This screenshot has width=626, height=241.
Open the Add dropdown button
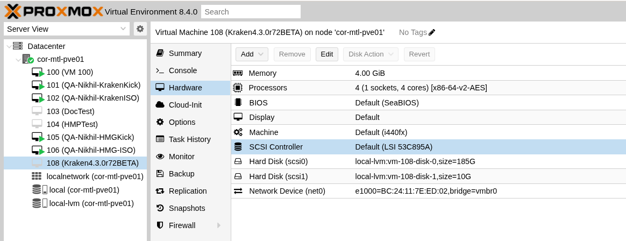[252, 54]
